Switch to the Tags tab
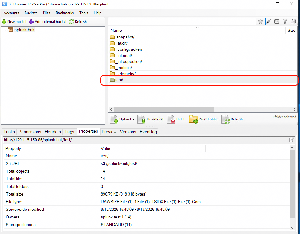300x234 pixels. pos(69,132)
